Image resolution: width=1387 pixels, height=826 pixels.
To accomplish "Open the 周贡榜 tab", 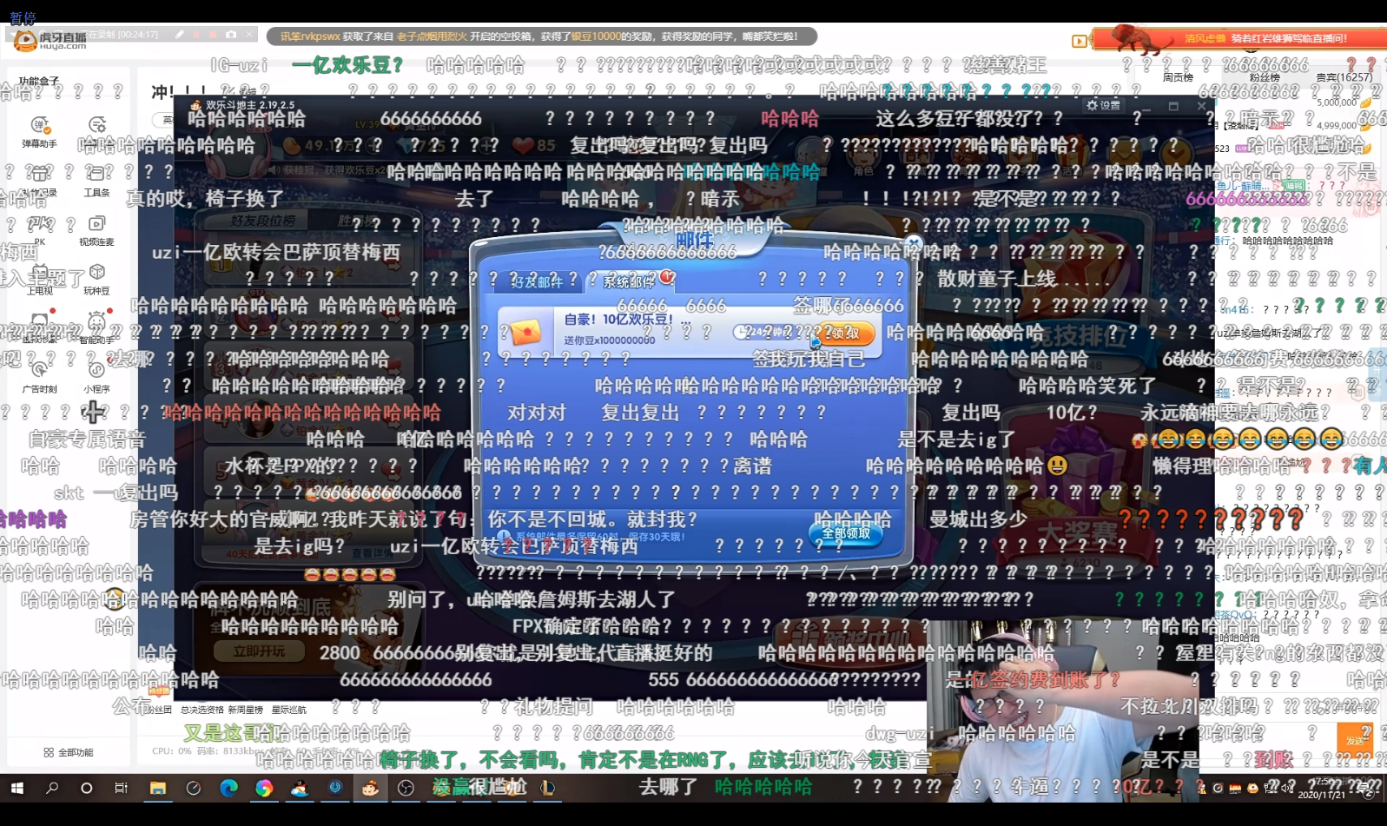I will click(1178, 77).
